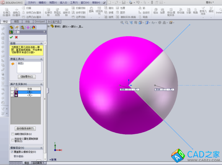Expand the 零件1 tree node in viewport
The image size is (222, 165).
click(x=49, y=26)
